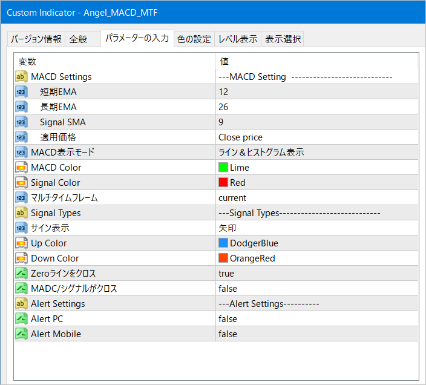Click the 変数 column header

point(27,62)
